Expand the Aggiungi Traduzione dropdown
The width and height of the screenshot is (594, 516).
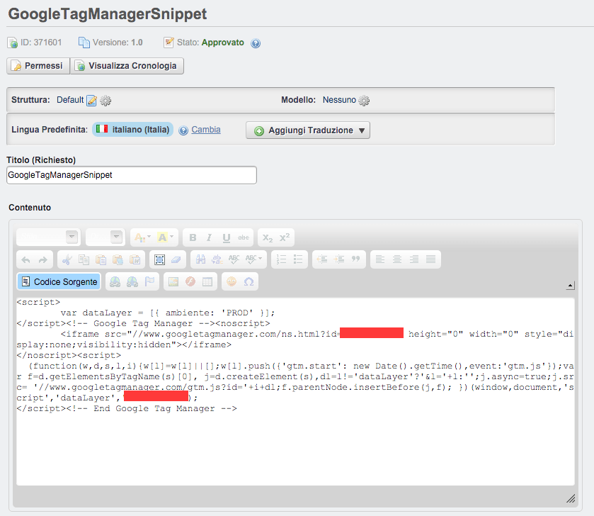(x=308, y=130)
